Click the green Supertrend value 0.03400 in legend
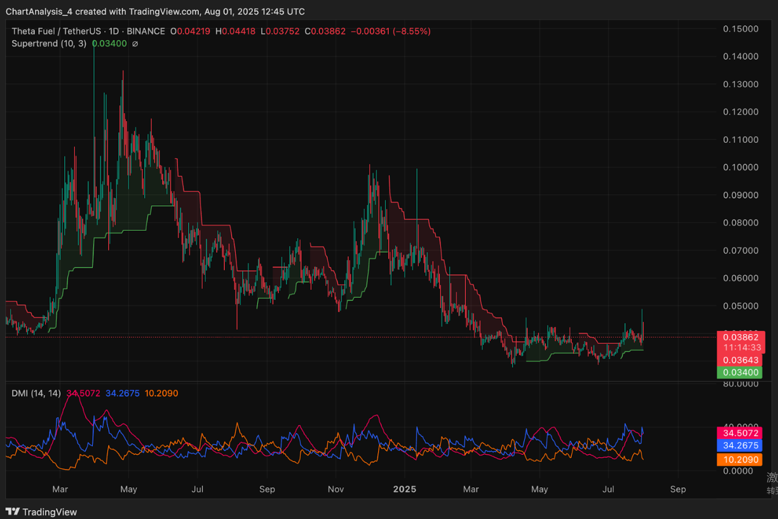 pyautogui.click(x=109, y=44)
